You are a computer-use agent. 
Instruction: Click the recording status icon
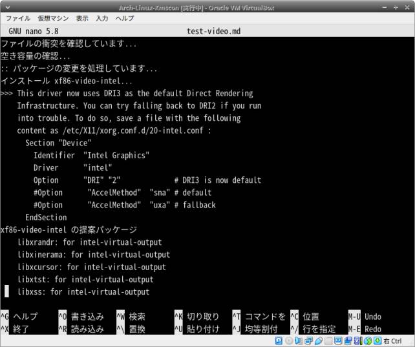[348, 341]
